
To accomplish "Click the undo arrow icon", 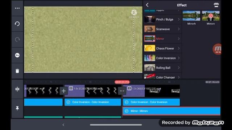I will [17, 24].
